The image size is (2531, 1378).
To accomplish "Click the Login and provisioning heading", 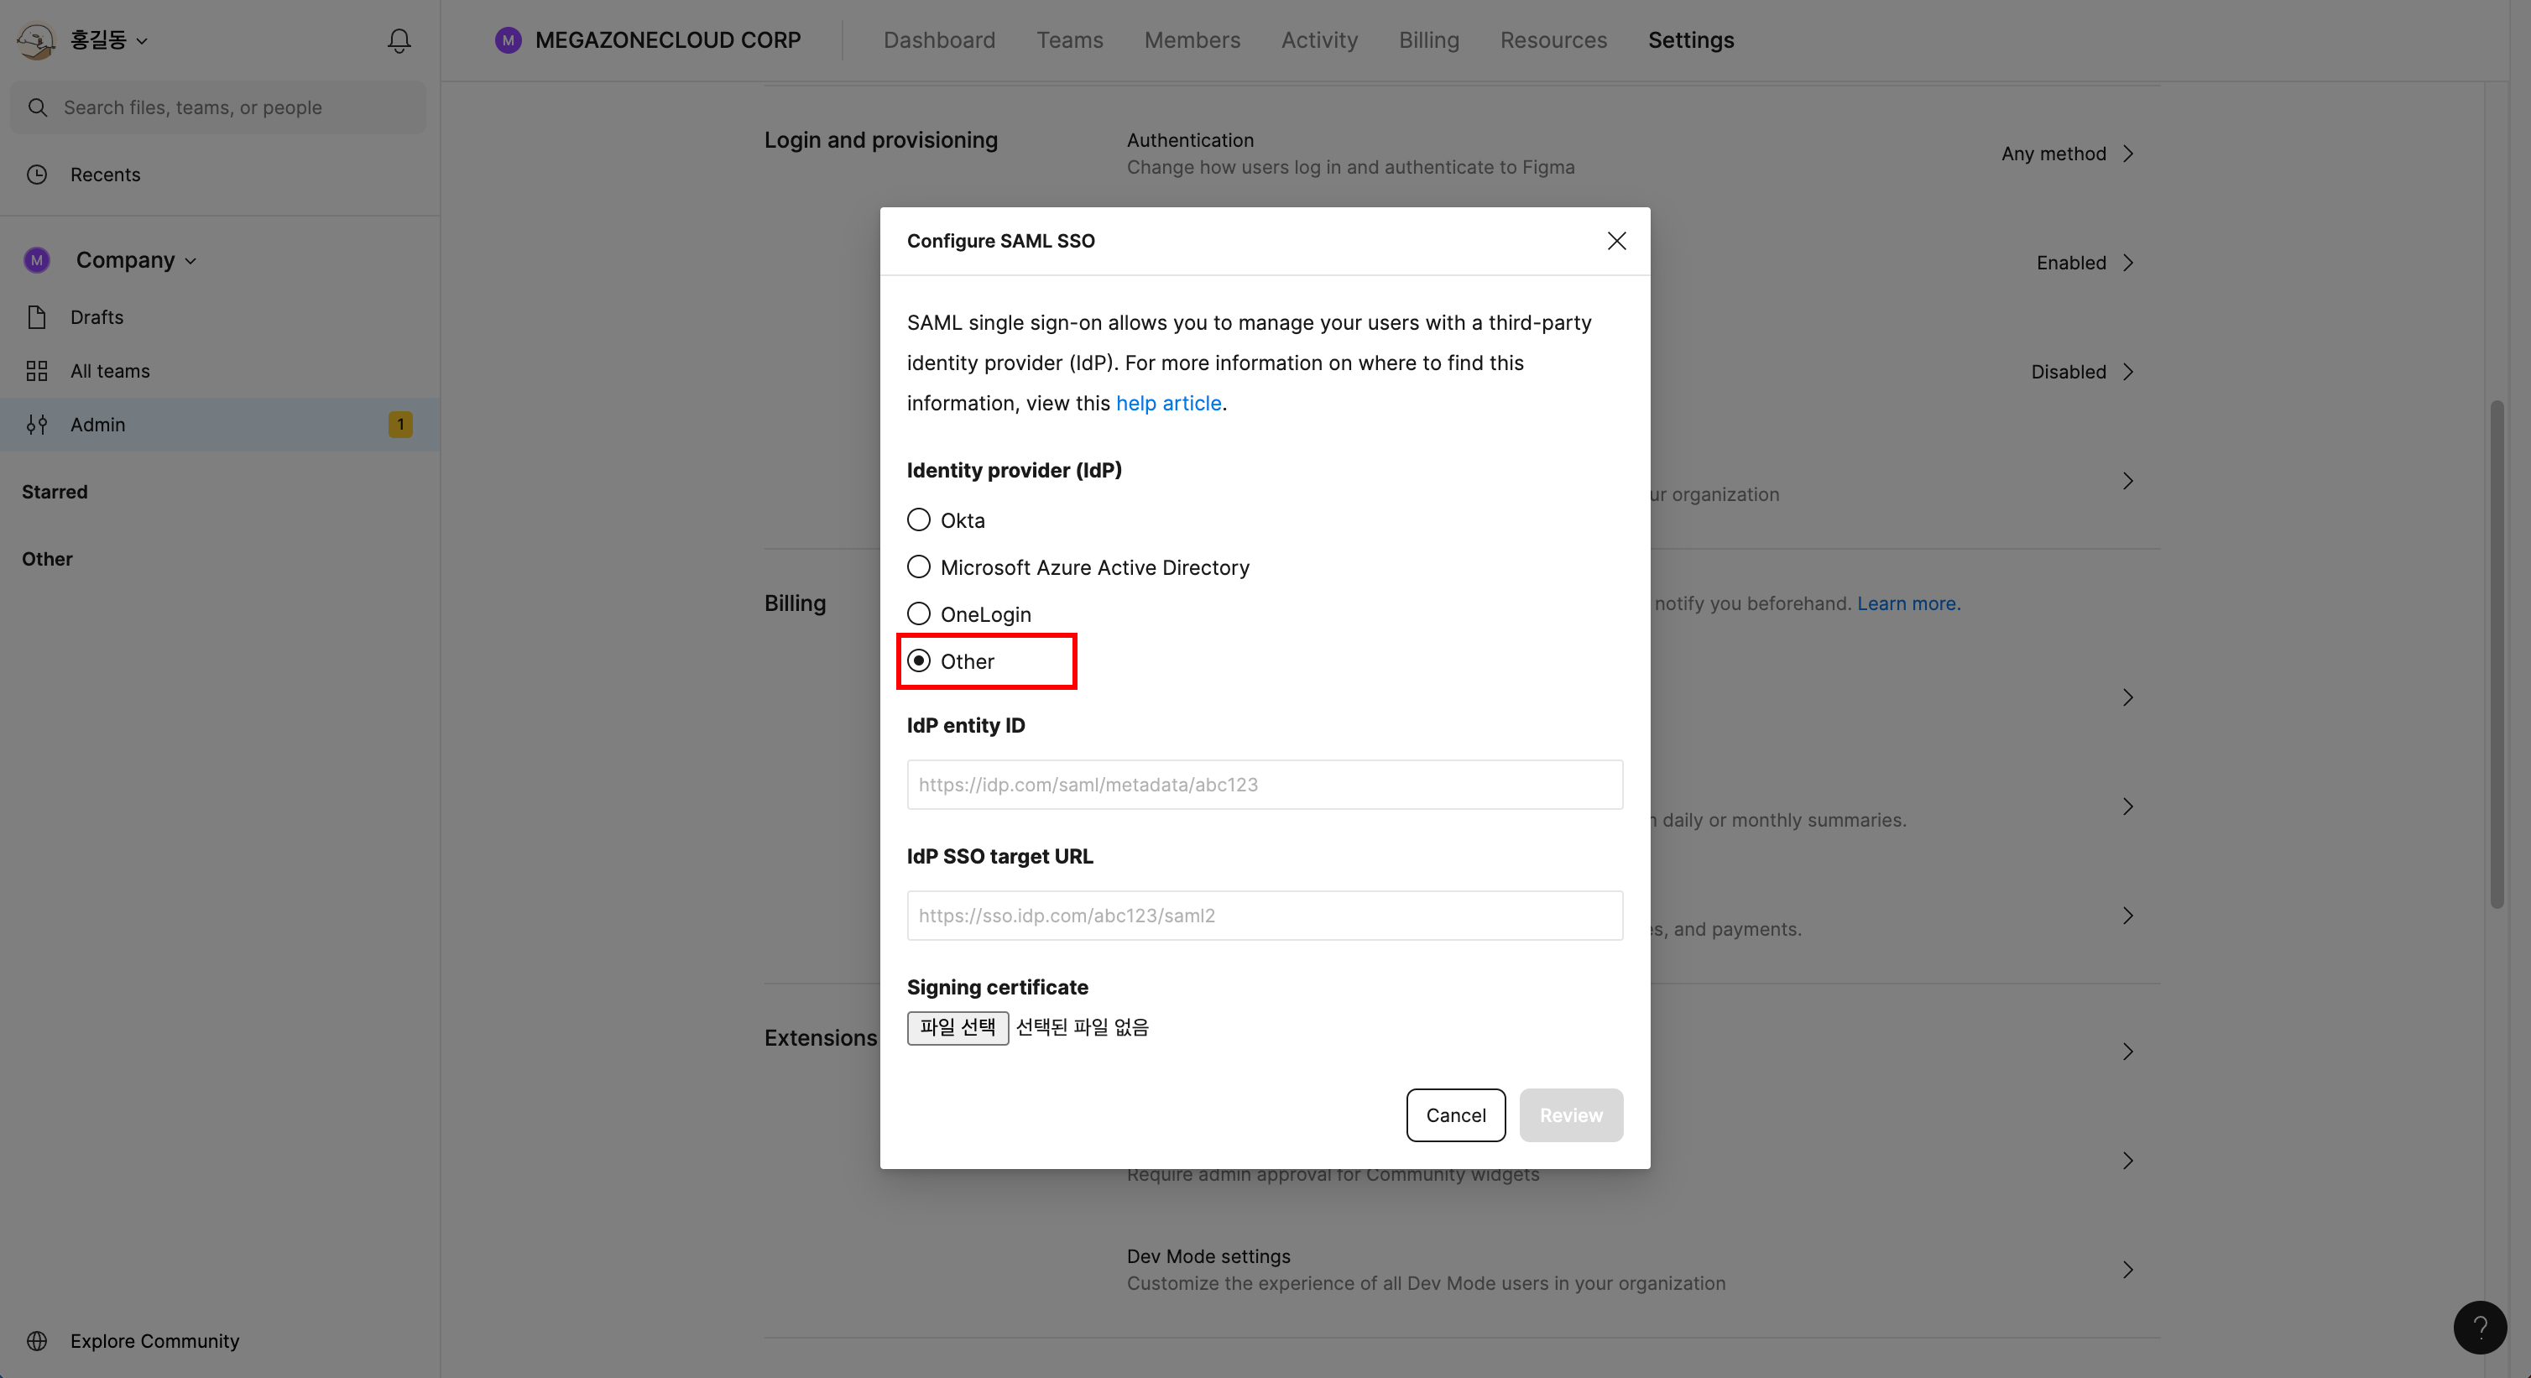I will tap(880, 139).
